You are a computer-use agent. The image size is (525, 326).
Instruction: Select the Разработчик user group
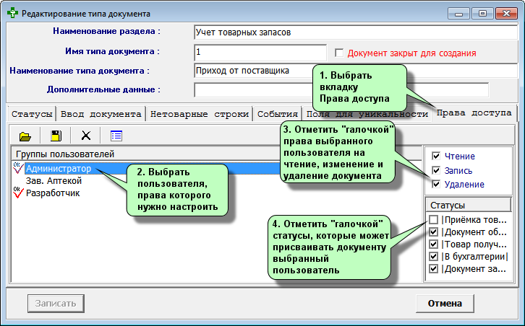pyautogui.click(x=53, y=193)
